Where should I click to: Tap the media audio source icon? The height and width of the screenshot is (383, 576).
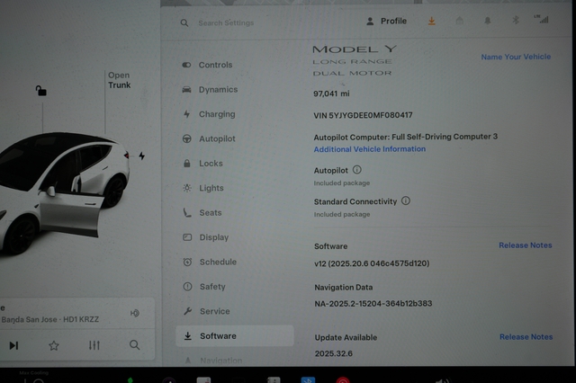tap(135, 313)
